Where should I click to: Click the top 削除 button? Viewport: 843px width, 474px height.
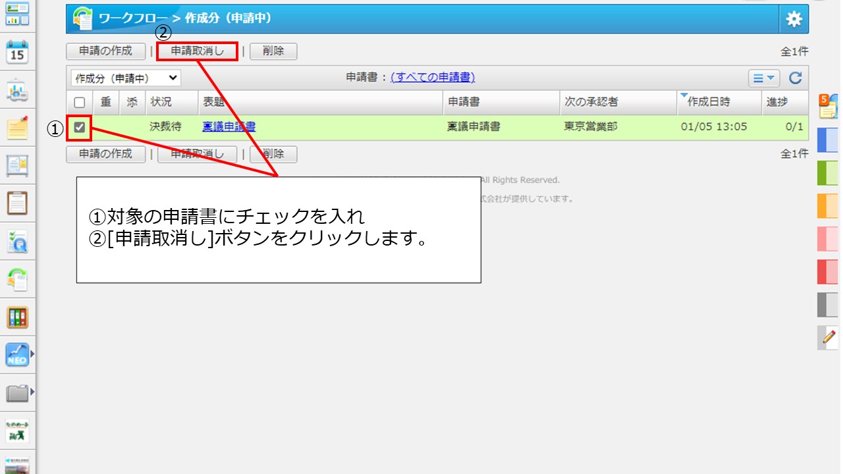coord(273,51)
